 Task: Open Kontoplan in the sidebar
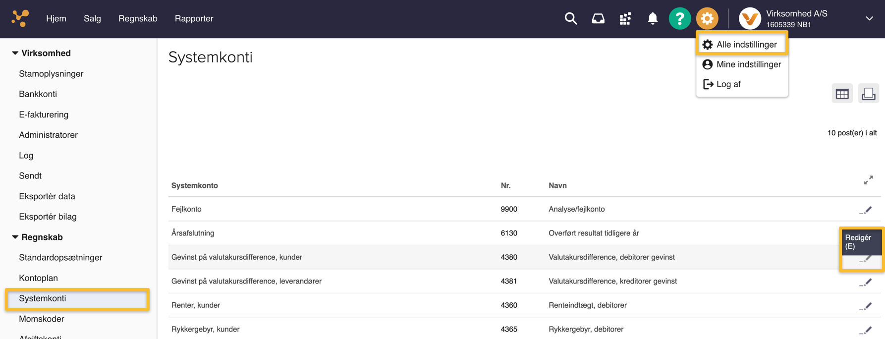point(38,278)
